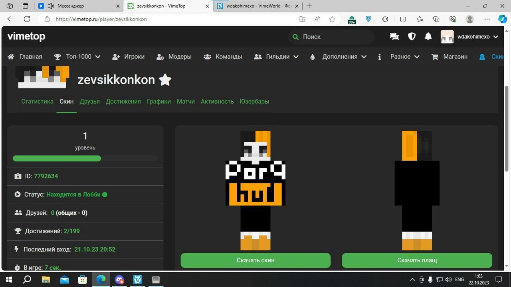Open the chat messages icon in header
This screenshot has height=287, width=511.
click(x=394, y=37)
